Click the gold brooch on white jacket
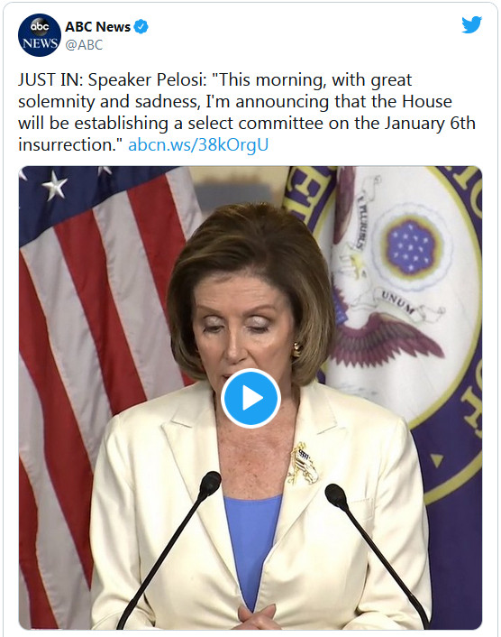Screen dimensions: 501x637 tap(303, 463)
